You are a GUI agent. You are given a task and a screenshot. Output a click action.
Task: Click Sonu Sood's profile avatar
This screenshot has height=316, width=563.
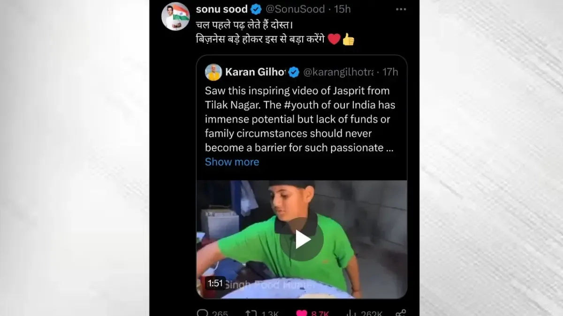pyautogui.click(x=175, y=16)
